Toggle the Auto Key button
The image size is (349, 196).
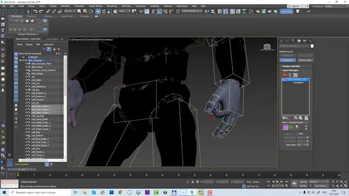click(303, 182)
